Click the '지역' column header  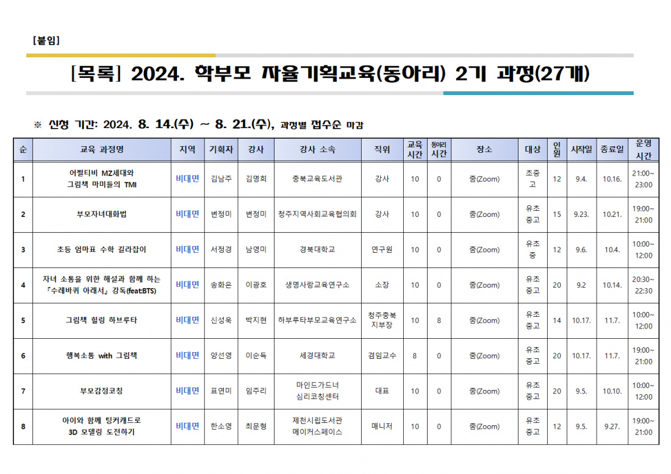(x=187, y=150)
